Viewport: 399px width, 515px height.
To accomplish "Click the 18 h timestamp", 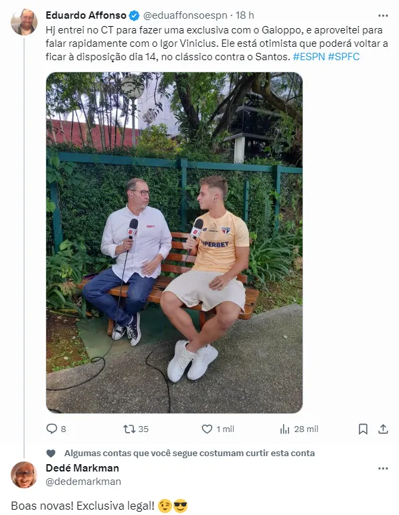I will [x=245, y=15].
